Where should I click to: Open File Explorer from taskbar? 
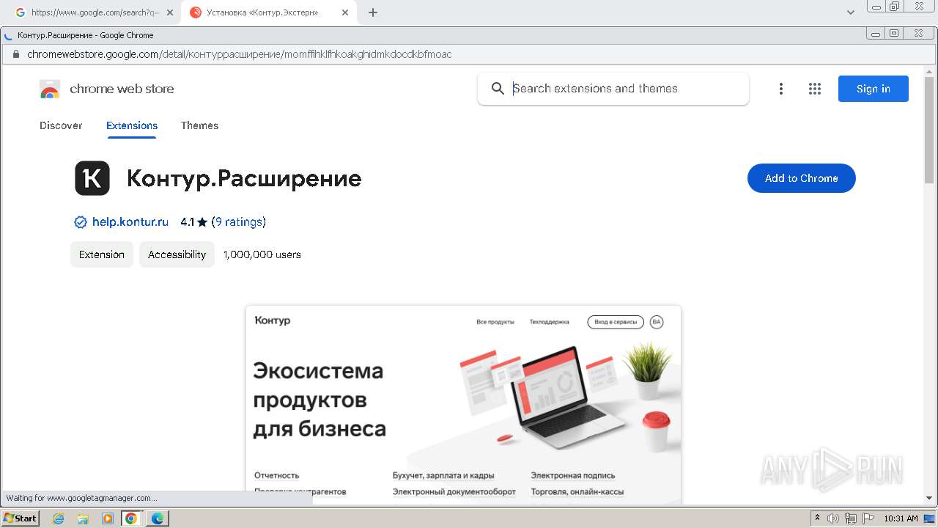click(83, 518)
